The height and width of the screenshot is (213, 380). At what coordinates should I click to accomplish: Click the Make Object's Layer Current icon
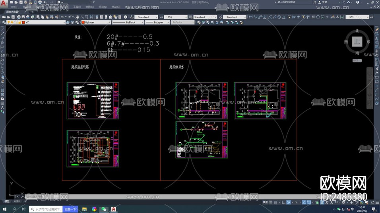click(x=68, y=22)
